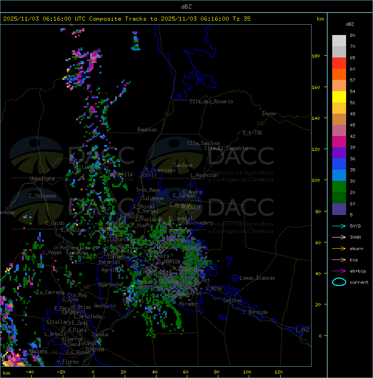Click the Encon place label
Screen dimensions: 373x378
click(269, 114)
